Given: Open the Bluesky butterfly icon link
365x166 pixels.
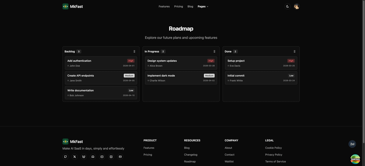Looking at the screenshot, I should 84,157.
